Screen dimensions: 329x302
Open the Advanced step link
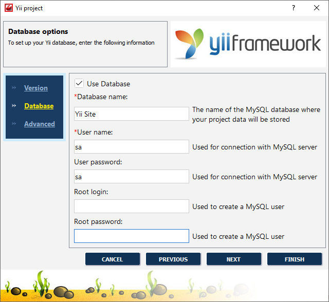click(40, 124)
